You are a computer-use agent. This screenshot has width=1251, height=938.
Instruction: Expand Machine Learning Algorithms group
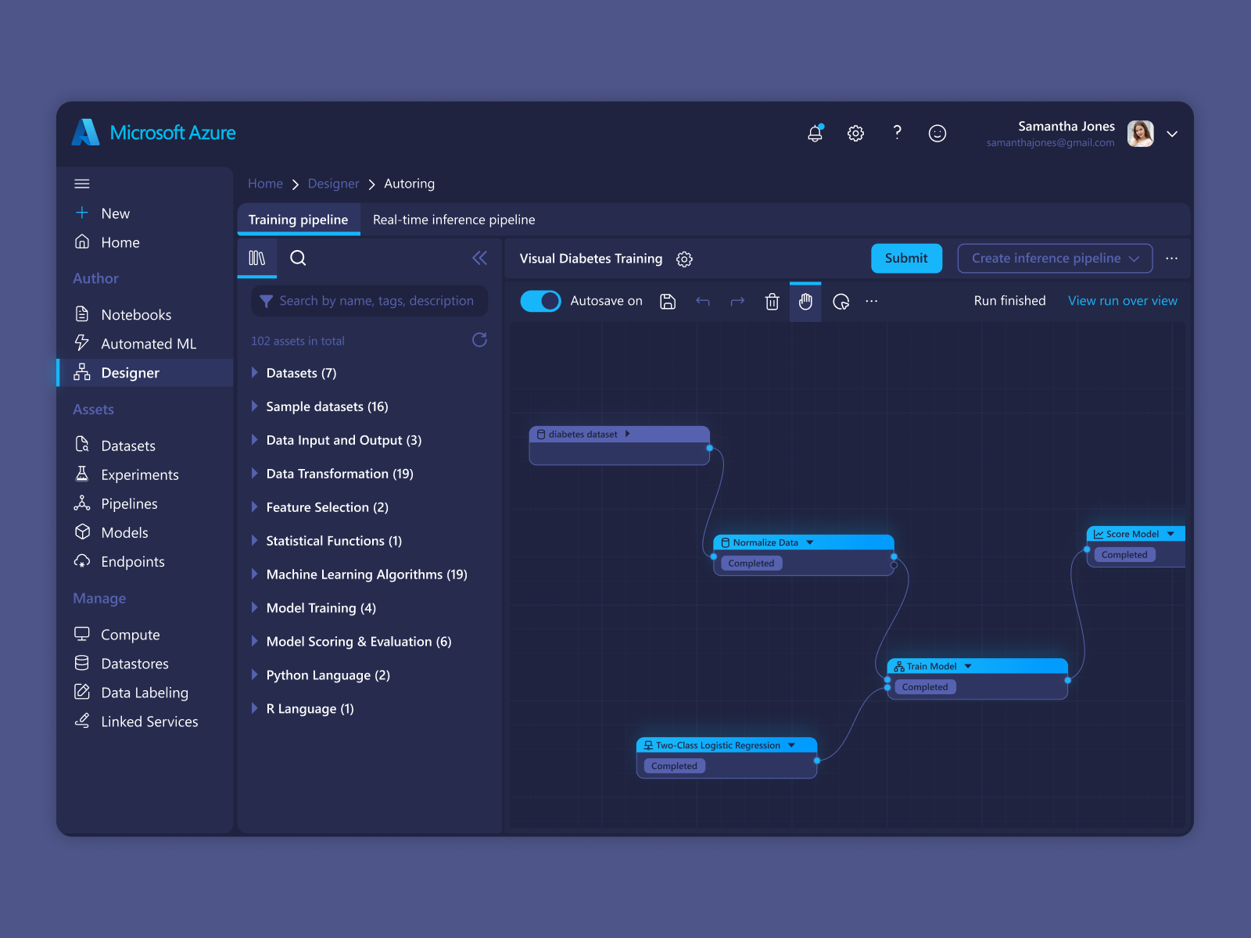[255, 575]
